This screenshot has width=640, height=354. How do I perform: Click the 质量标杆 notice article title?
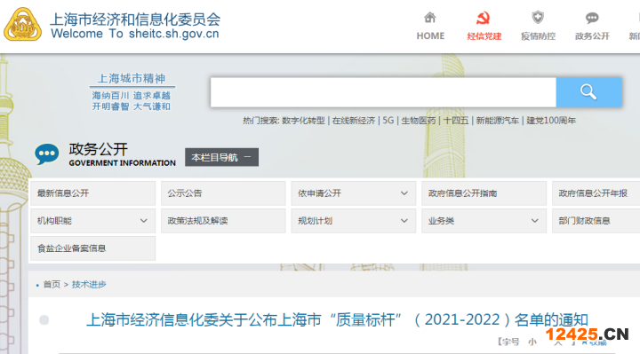coord(337,319)
